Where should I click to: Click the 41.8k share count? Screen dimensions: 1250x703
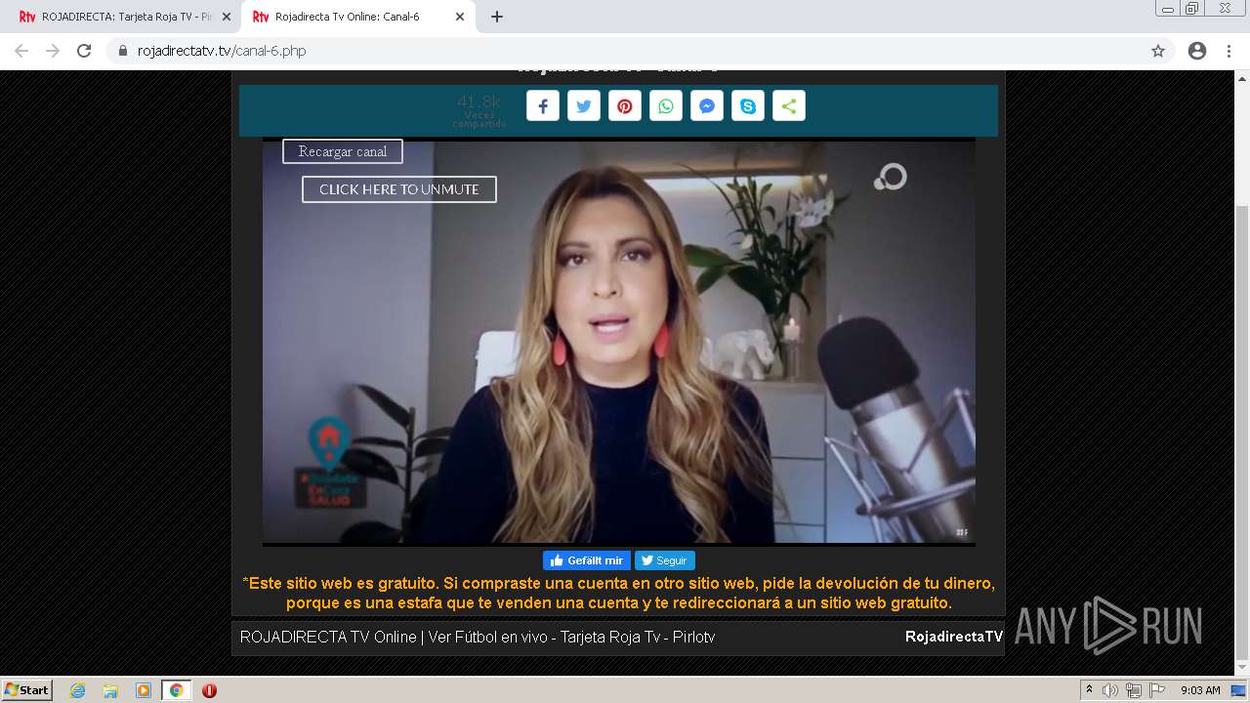(479, 102)
